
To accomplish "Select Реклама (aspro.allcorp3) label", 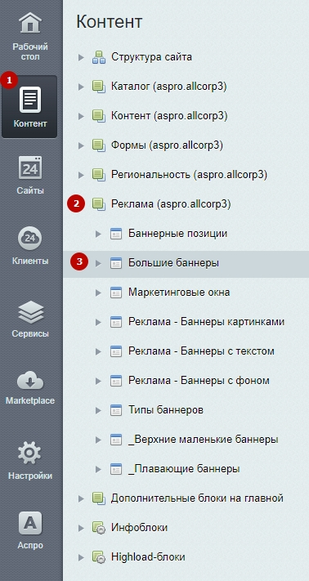I will point(171,204).
